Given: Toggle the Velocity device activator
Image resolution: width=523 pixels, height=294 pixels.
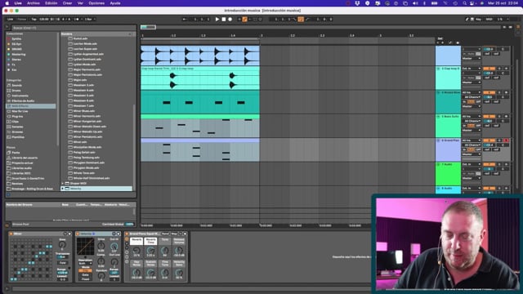Looking at the screenshot, I should (x=78, y=234).
